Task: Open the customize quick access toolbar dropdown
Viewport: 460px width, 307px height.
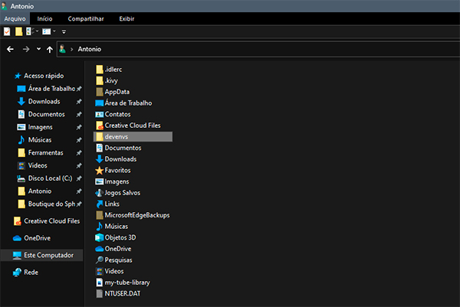Action: tap(64, 31)
